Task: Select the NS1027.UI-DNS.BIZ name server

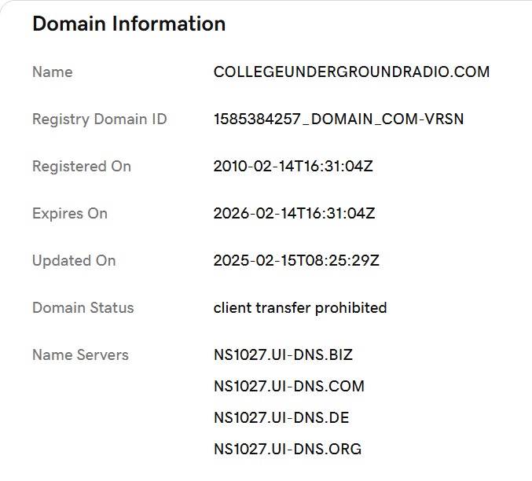Action: click(283, 355)
